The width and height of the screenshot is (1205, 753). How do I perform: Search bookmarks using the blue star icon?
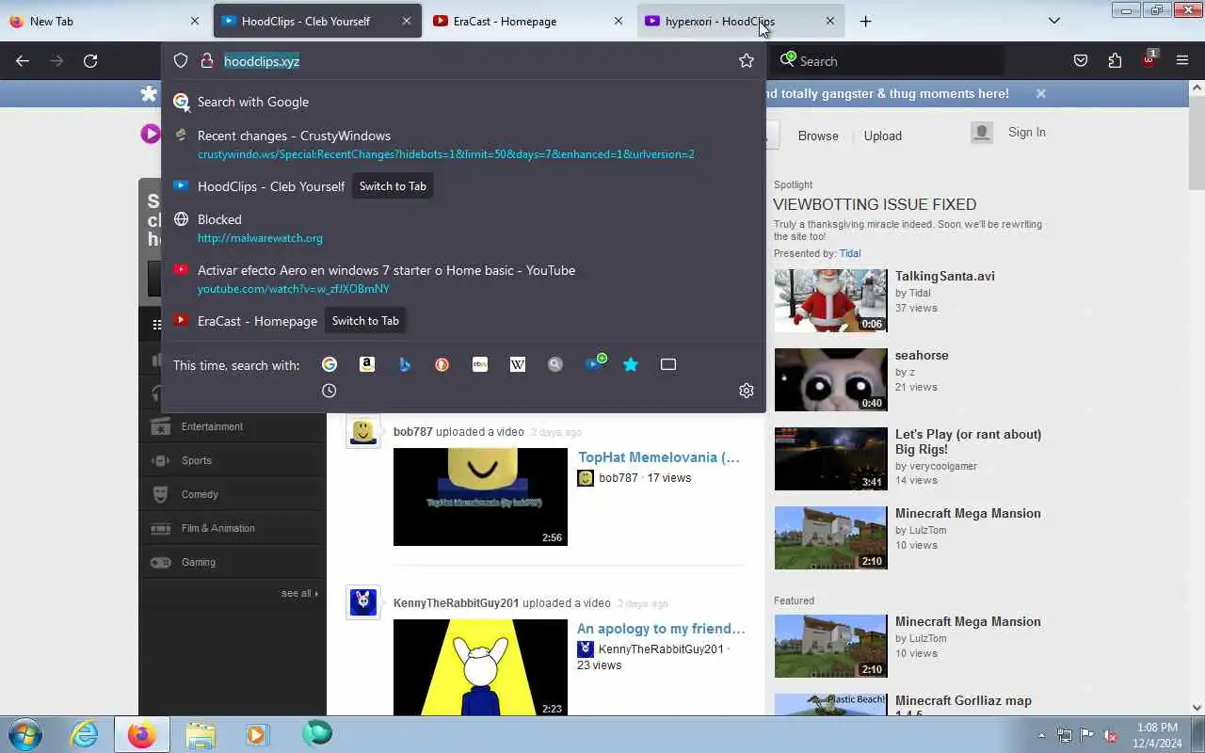click(x=631, y=364)
